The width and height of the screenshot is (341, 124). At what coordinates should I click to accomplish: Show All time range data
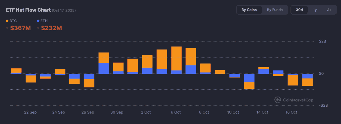point(329,10)
